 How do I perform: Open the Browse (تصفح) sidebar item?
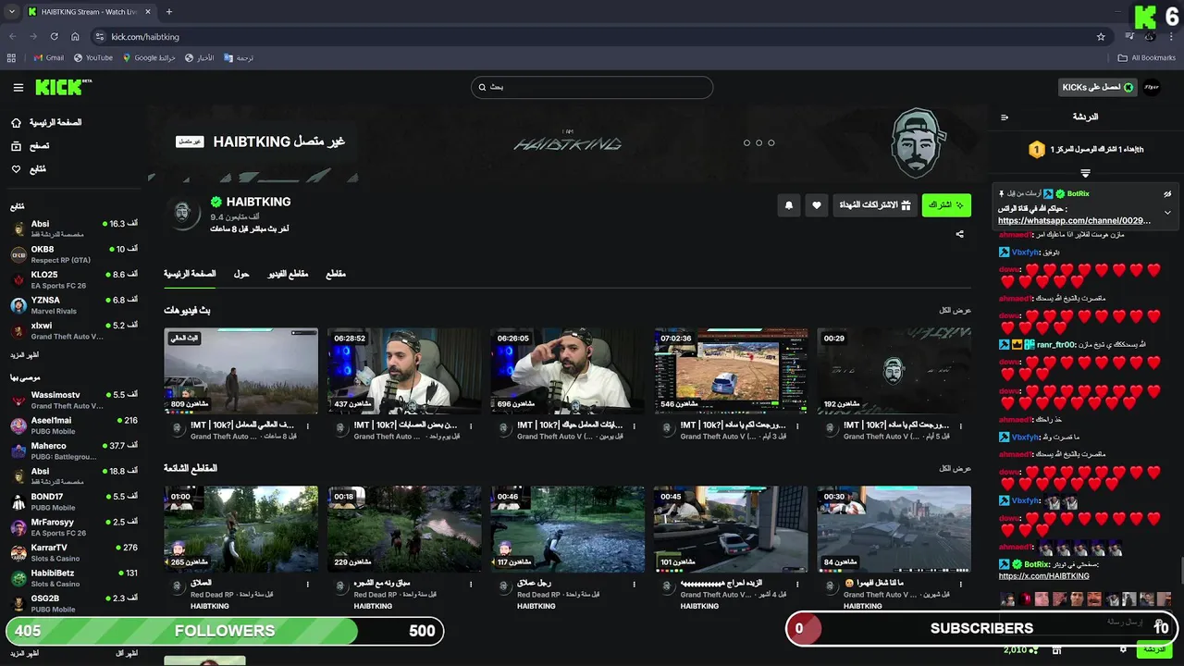pyautogui.click(x=31, y=146)
